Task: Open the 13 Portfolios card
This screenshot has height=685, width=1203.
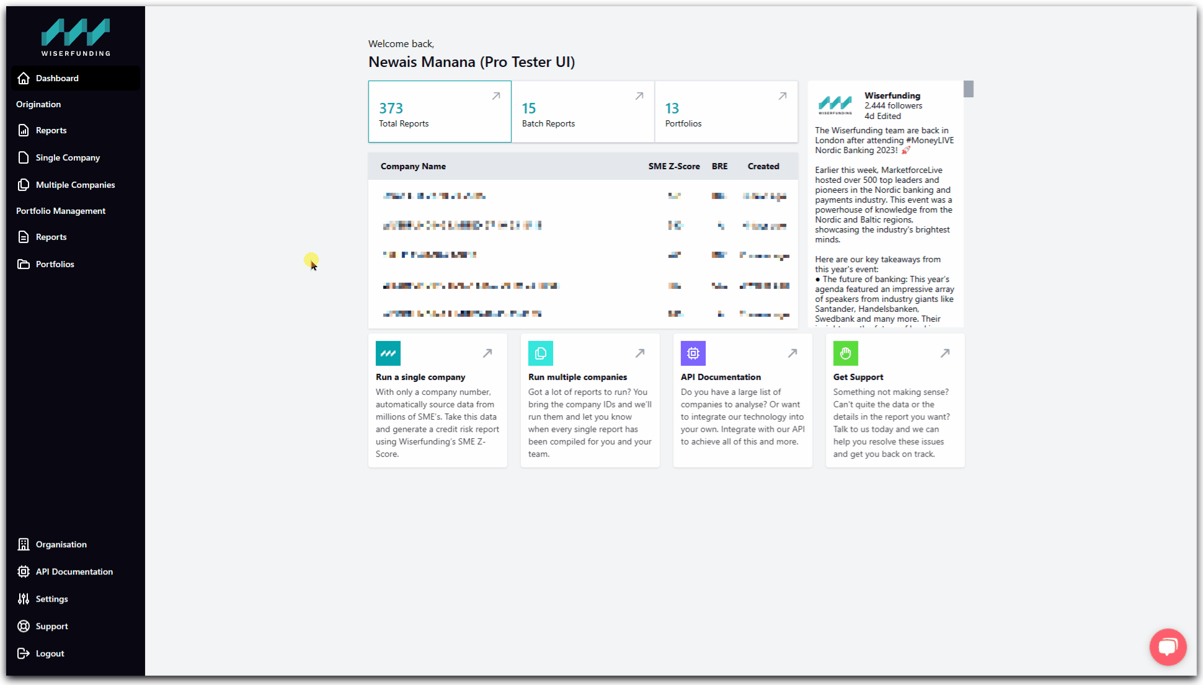Action: [726, 112]
